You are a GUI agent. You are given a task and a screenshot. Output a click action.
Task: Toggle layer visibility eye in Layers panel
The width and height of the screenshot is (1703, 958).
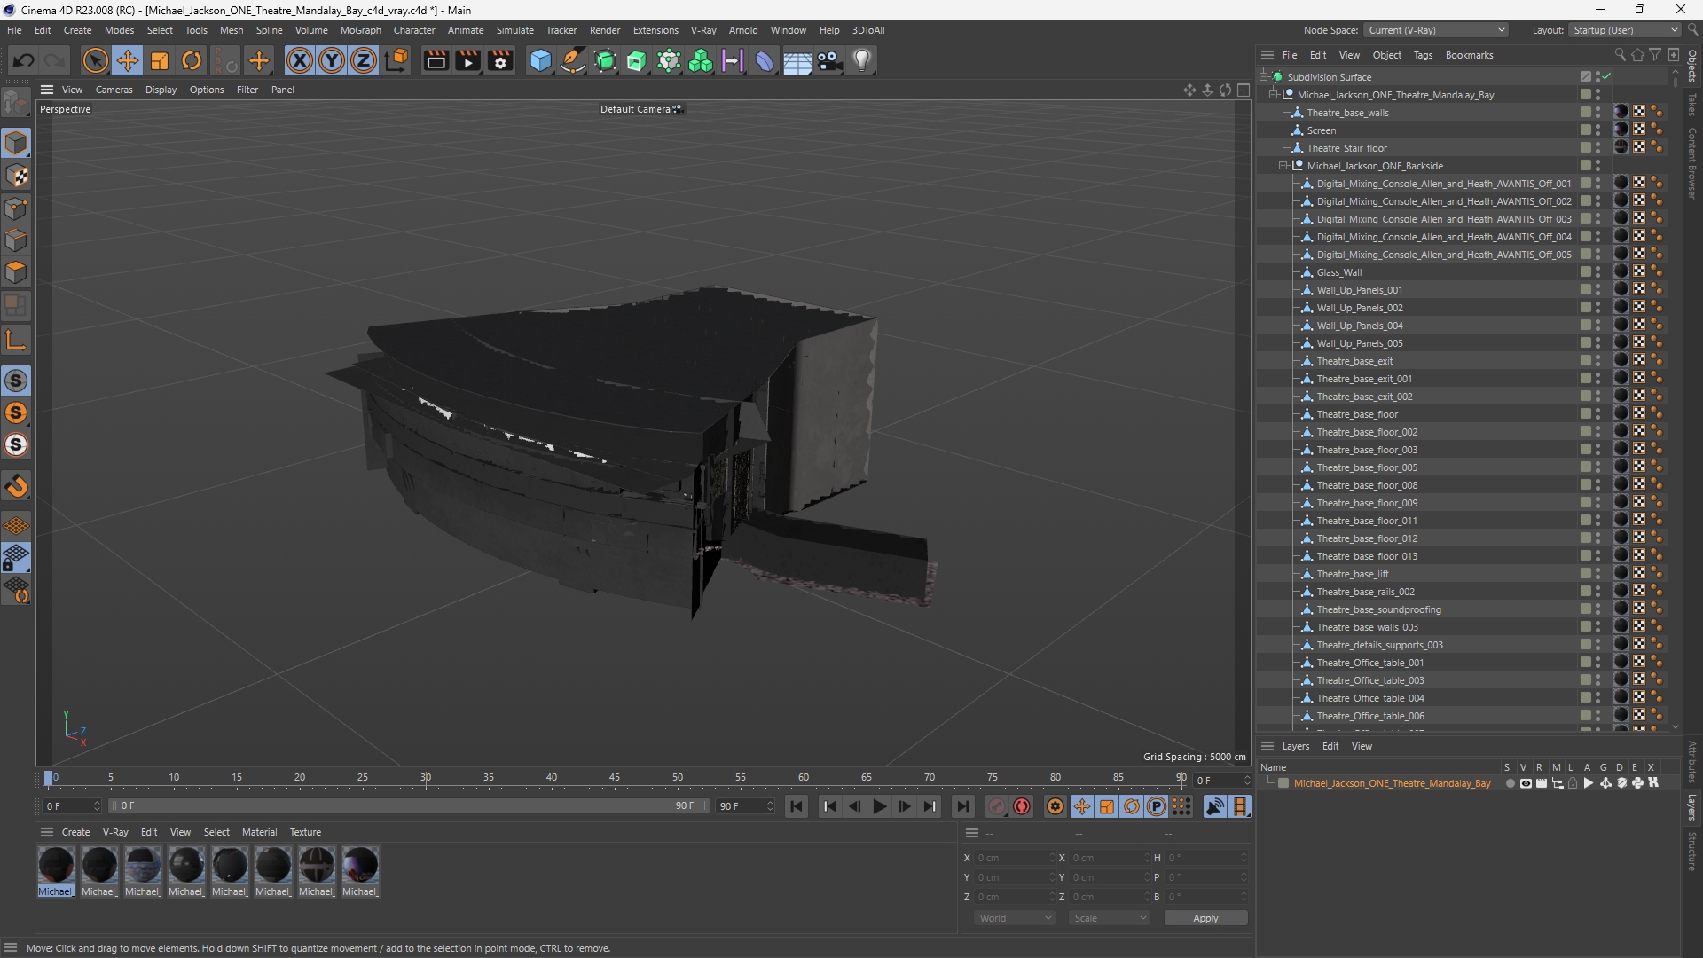pyautogui.click(x=1525, y=783)
